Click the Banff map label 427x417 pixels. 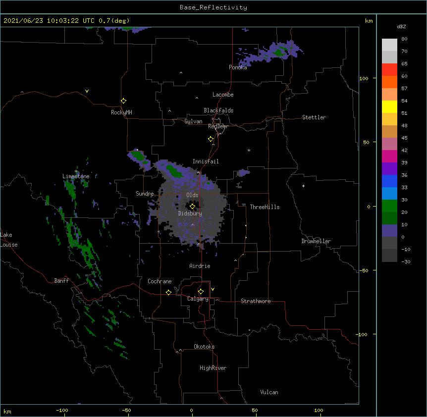(x=61, y=281)
